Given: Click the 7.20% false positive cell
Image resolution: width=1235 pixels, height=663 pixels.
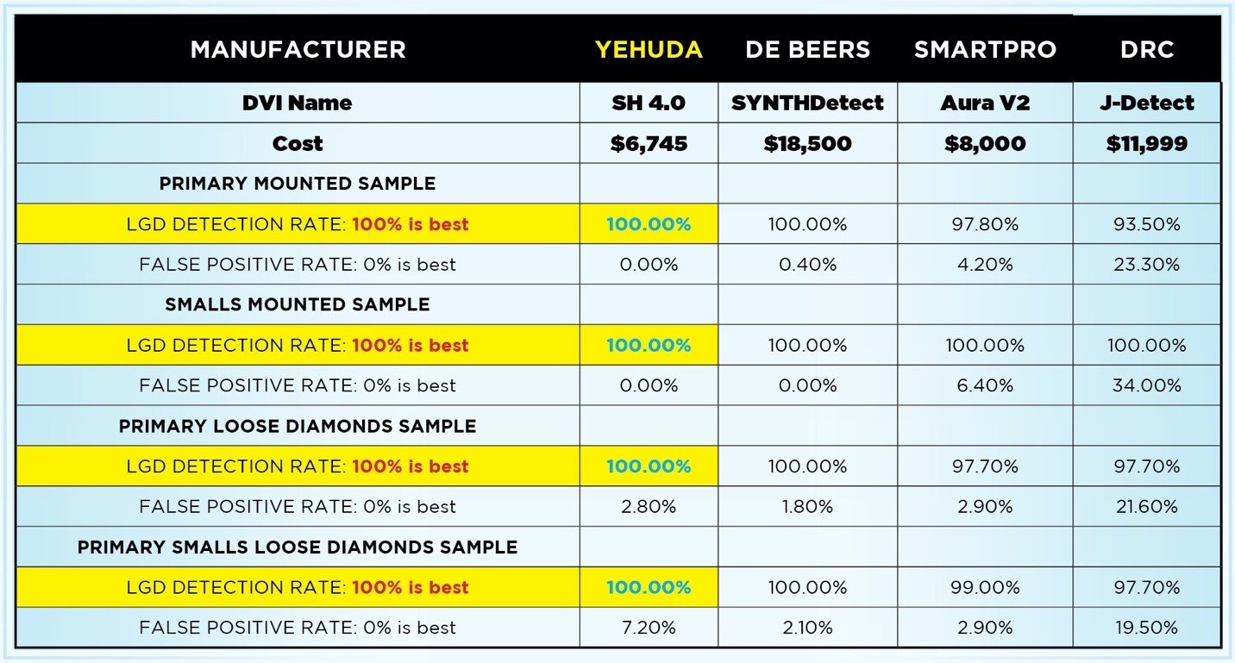Looking at the screenshot, I should click(x=649, y=628).
